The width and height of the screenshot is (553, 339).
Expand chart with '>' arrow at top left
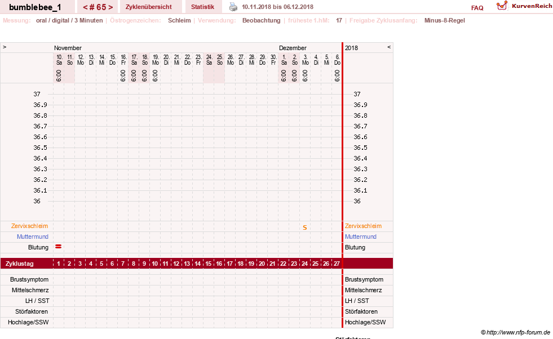pyautogui.click(x=5, y=47)
